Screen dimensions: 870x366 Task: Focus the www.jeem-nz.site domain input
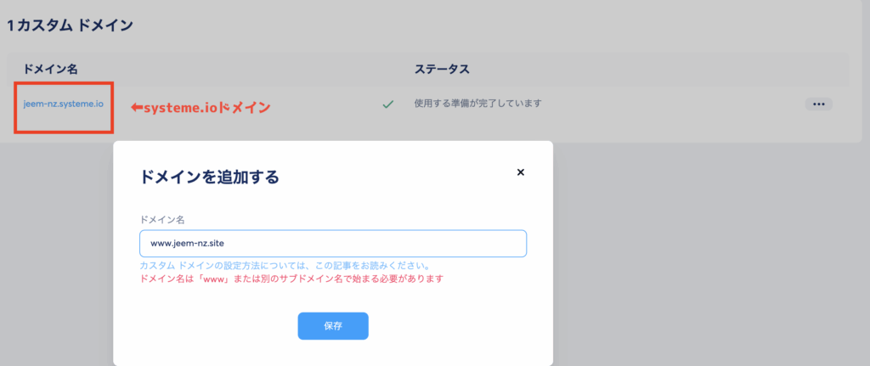click(x=332, y=244)
